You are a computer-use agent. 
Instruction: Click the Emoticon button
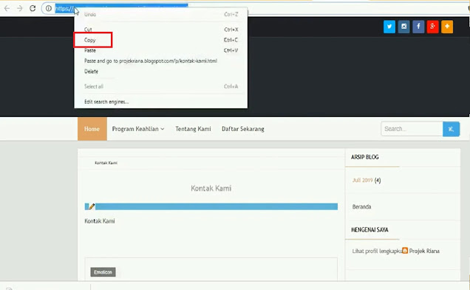(103, 272)
